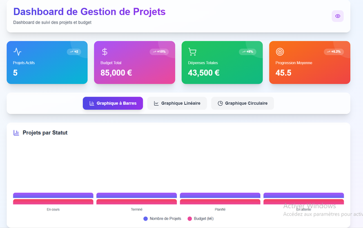Click the +2 trend badge on Projets Actifs
363x228 pixels.
(x=74, y=52)
